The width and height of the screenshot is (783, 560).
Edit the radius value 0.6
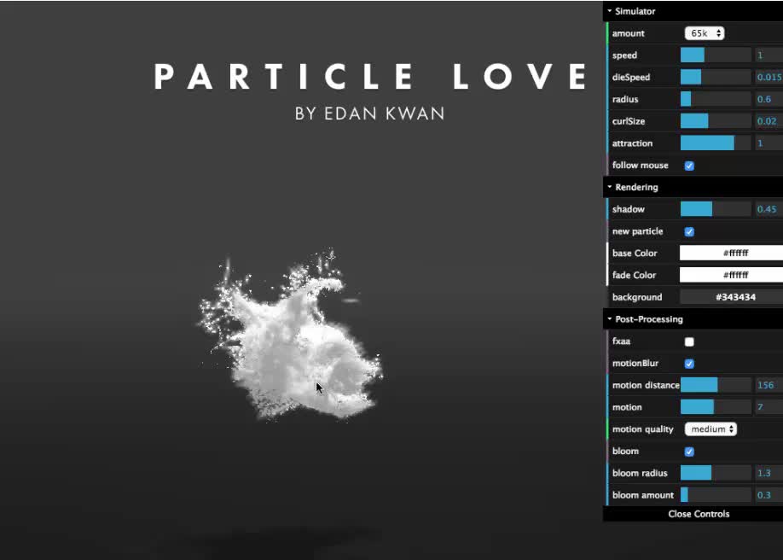click(x=768, y=99)
